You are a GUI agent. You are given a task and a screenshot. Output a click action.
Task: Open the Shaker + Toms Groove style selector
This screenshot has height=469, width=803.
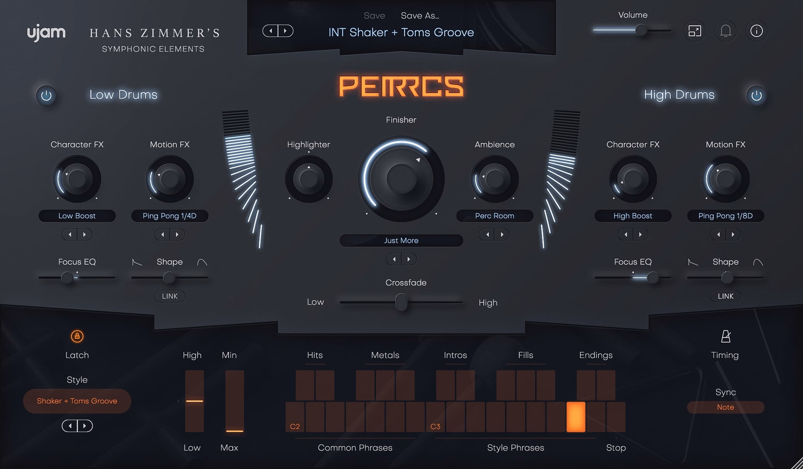tap(77, 401)
